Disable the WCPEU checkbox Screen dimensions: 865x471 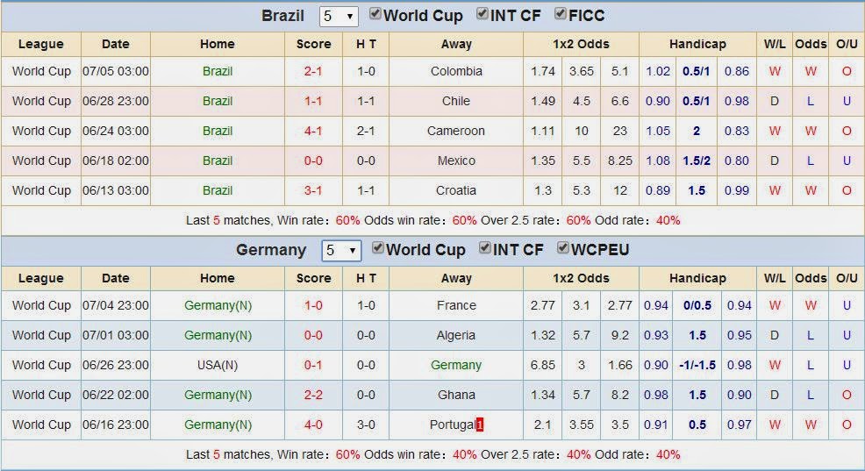[x=562, y=247]
